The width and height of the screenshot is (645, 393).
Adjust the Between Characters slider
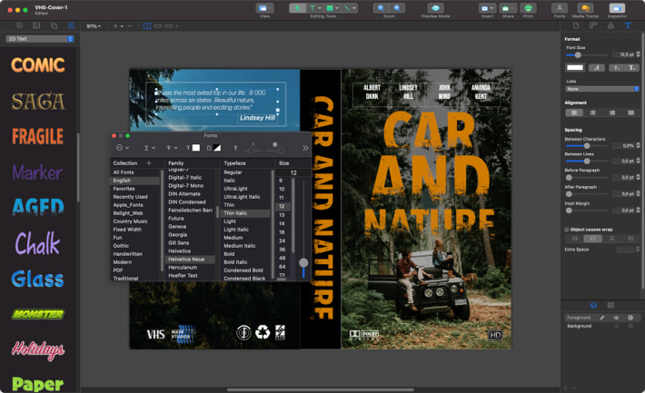[587, 145]
